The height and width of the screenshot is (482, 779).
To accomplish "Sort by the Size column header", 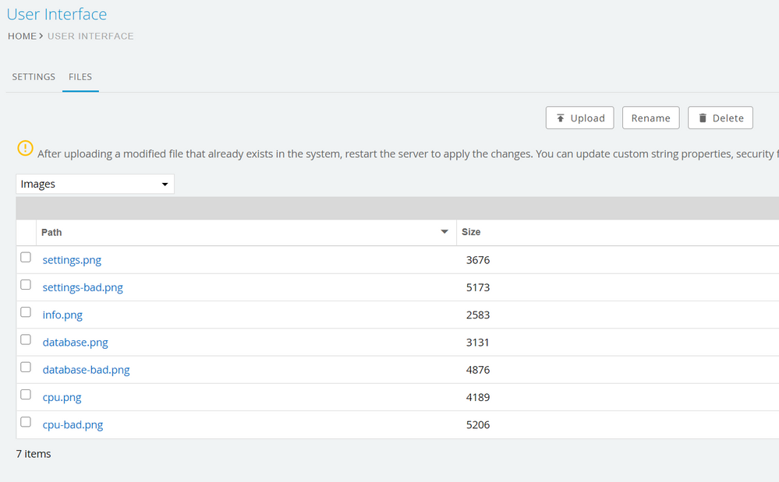I will pyautogui.click(x=471, y=232).
